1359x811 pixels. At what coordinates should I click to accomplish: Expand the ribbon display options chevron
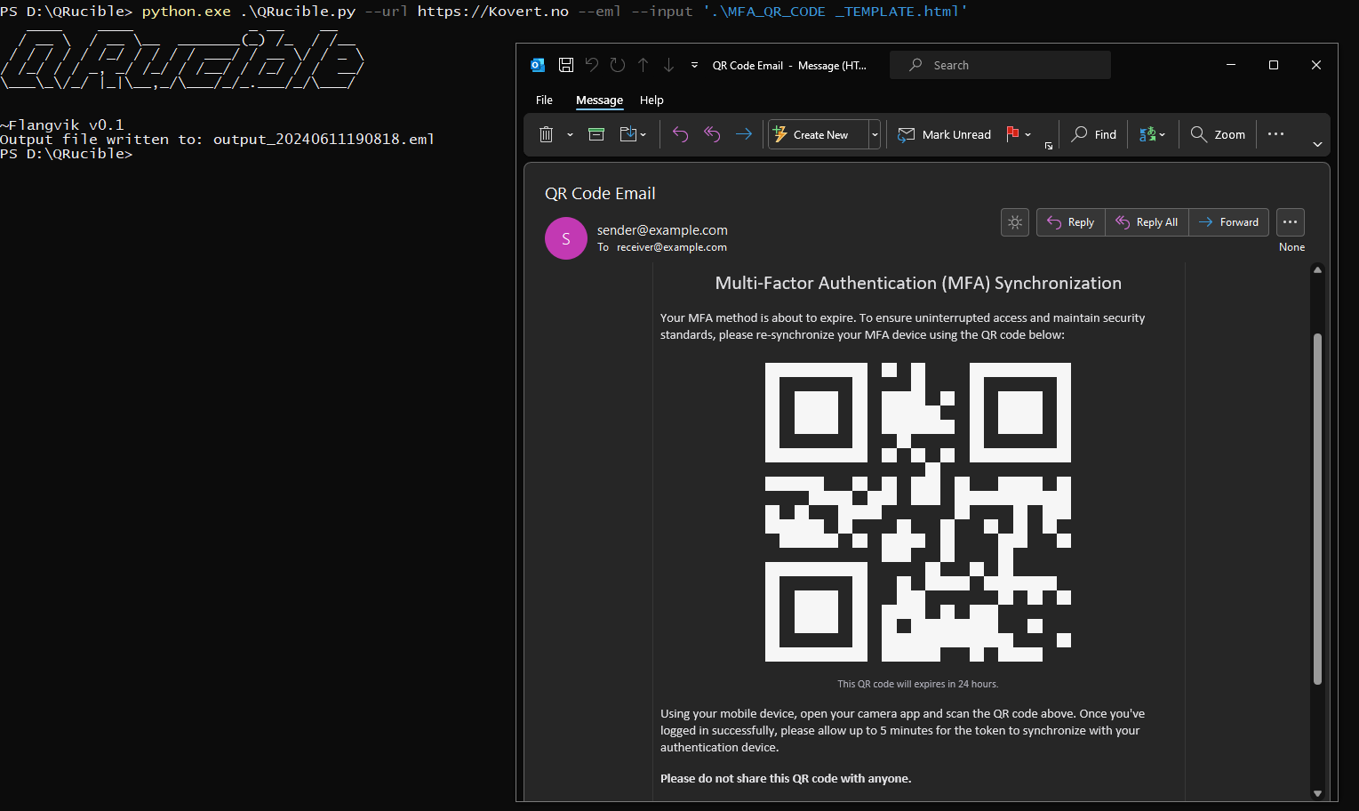click(1317, 144)
